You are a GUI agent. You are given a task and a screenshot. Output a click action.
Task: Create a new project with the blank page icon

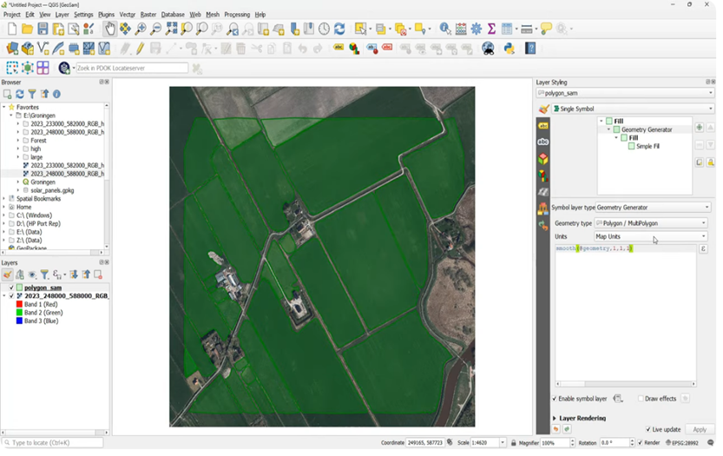click(12, 29)
